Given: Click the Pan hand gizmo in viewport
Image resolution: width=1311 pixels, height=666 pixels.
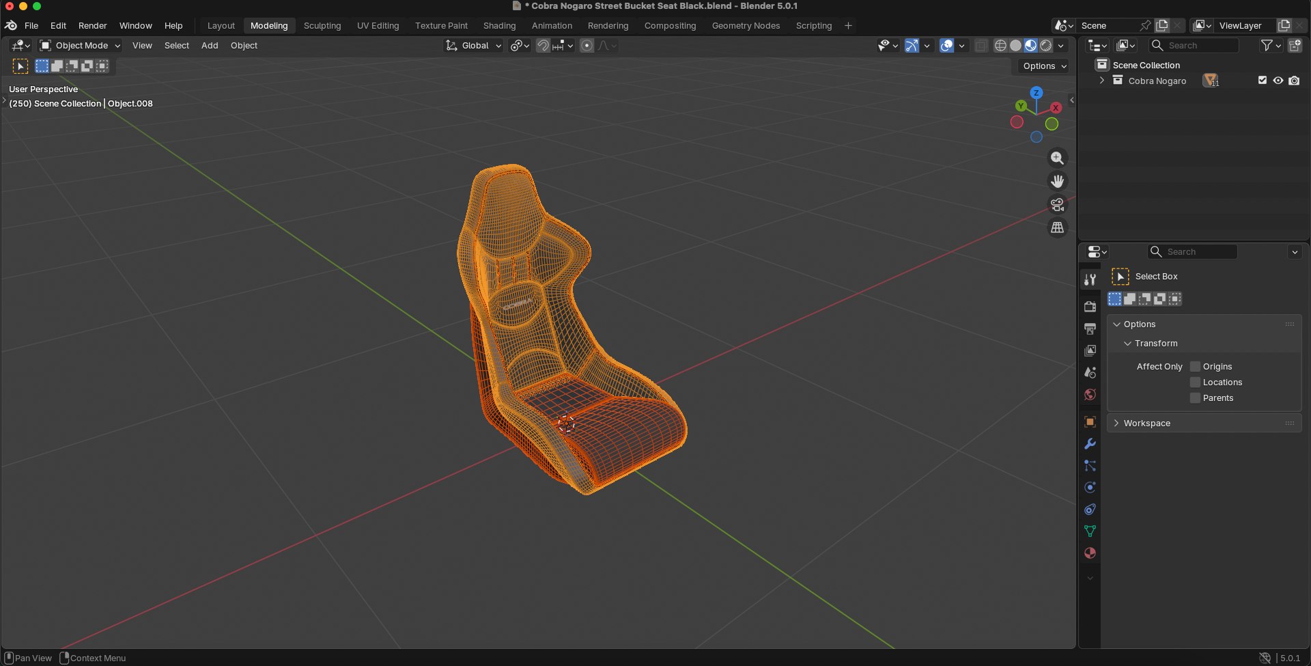Looking at the screenshot, I should pyautogui.click(x=1057, y=181).
